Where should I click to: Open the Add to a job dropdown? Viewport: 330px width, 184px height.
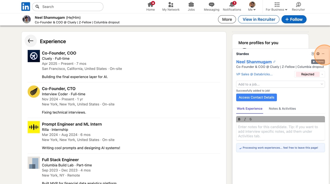(x=280, y=84)
